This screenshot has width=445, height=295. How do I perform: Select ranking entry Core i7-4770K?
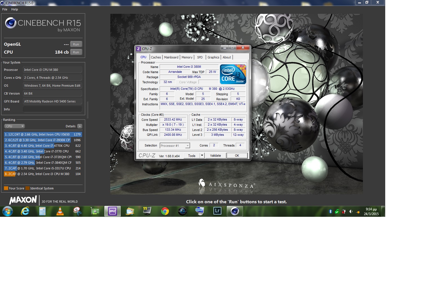click(x=43, y=146)
